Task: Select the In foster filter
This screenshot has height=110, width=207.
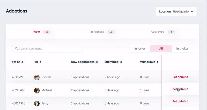Action: pyautogui.click(x=139, y=49)
